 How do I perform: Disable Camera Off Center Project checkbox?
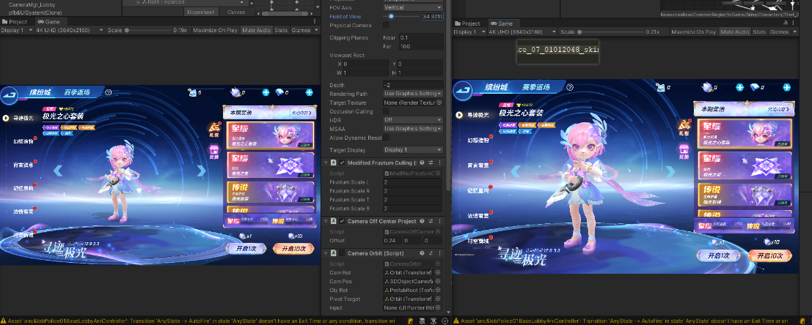[x=343, y=221]
